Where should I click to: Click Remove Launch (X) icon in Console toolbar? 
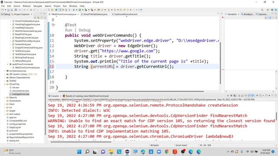coord(231,95)
